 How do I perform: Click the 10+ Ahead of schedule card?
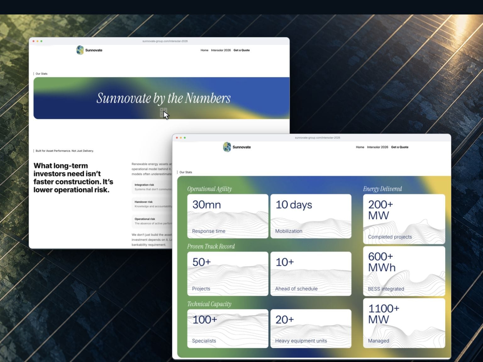[311, 274]
